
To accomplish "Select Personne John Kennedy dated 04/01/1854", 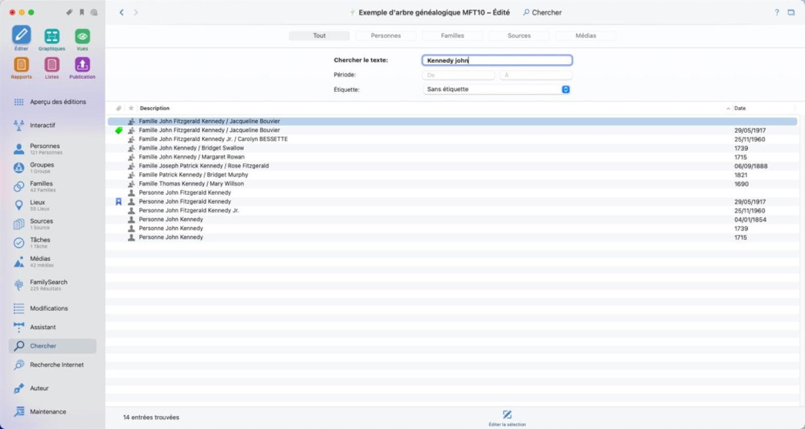I will pyautogui.click(x=453, y=219).
